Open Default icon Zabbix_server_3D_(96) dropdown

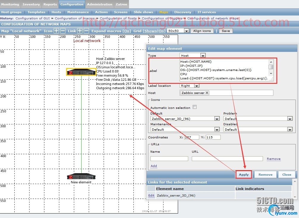pyautogui.click(x=185, y=119)
